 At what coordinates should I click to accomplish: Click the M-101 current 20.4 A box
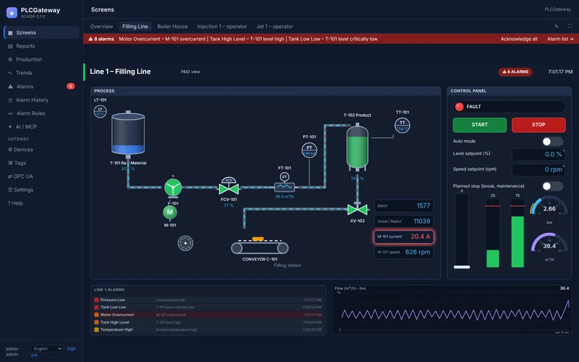(x=403, y=237)
